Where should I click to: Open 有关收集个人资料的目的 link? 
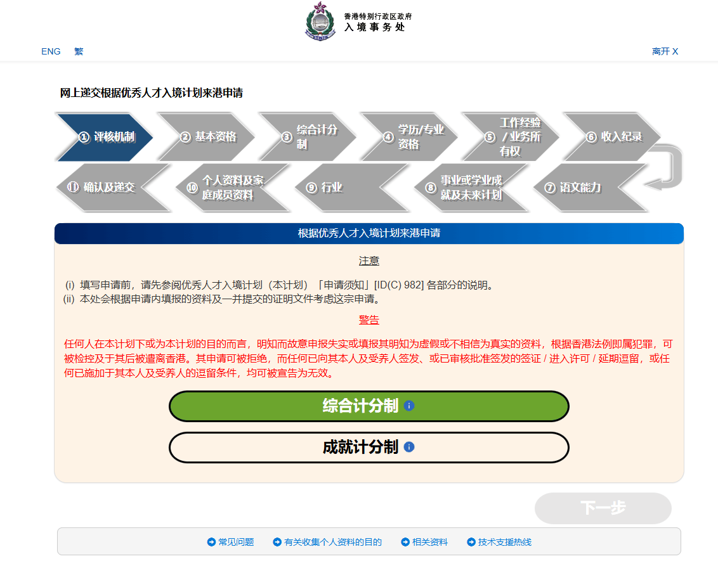[x=333, y=542]
